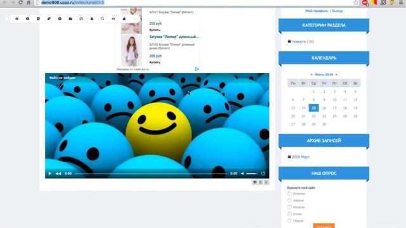
Task: Select the 'Хорошо' poll option
Action: (x=289, y=200)
